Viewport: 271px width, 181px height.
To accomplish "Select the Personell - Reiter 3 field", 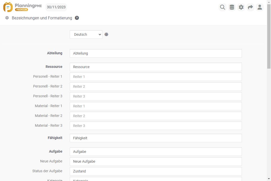I will pyautogui.click(x=156, y=96).
